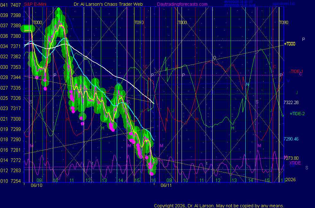315x208 pixels.
Task: Click the "023 7317" price axis label
Action: coord(11,108)
